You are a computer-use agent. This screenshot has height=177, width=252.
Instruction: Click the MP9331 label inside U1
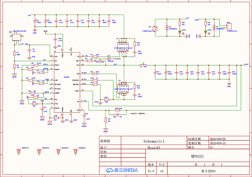click(66, 77)
